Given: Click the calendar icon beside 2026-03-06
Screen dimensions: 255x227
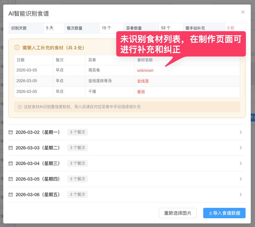Looking at the screenshot, I should click(11, 195).
